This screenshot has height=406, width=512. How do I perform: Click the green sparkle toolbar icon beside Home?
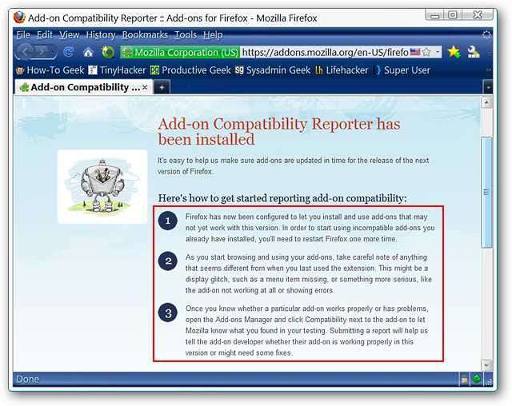[x=108, y=52]
